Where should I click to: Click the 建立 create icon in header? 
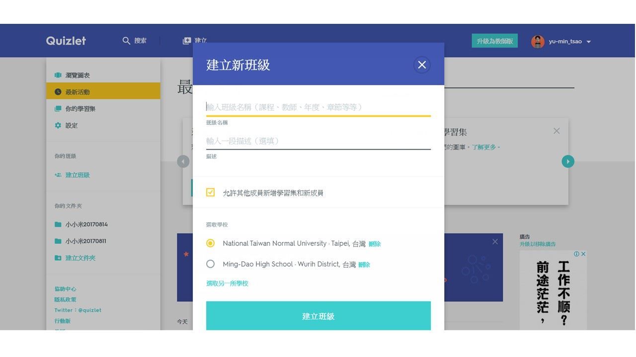(x=187, y=41)
